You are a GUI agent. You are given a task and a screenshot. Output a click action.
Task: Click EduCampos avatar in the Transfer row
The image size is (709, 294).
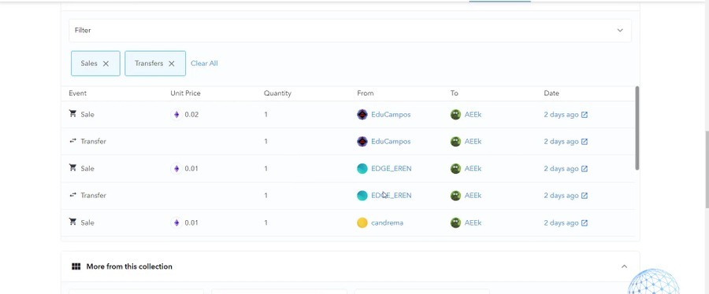pos(362,141)
